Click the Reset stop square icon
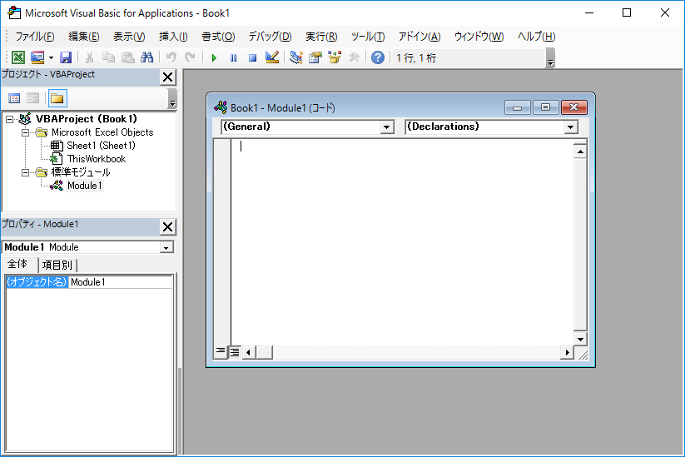Image resolution: width=685 pixels, height=457 pixels. pyautogui.click(x=252, y=57)
